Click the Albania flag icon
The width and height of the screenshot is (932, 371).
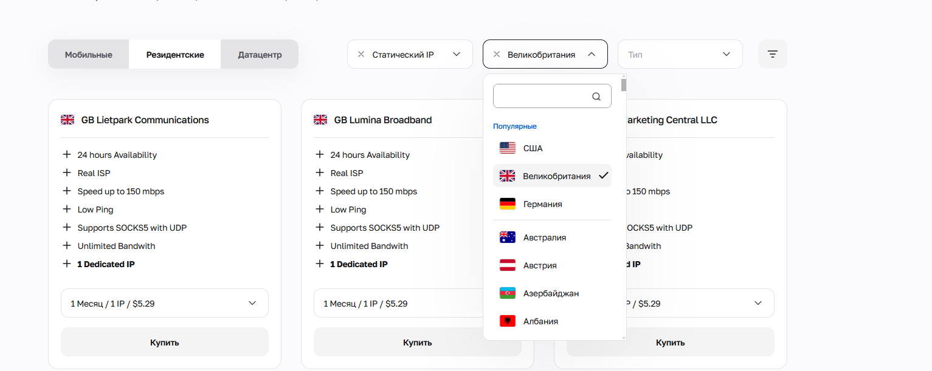[507, 321]
